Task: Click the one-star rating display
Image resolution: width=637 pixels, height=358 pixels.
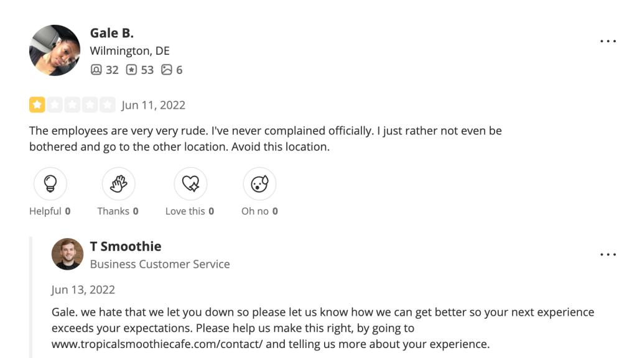Action: 72,105
